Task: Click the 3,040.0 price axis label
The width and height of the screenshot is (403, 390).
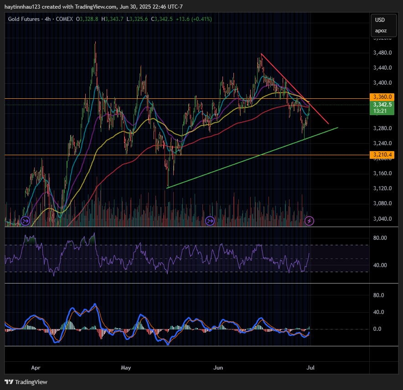Action: tap(382, 219)
